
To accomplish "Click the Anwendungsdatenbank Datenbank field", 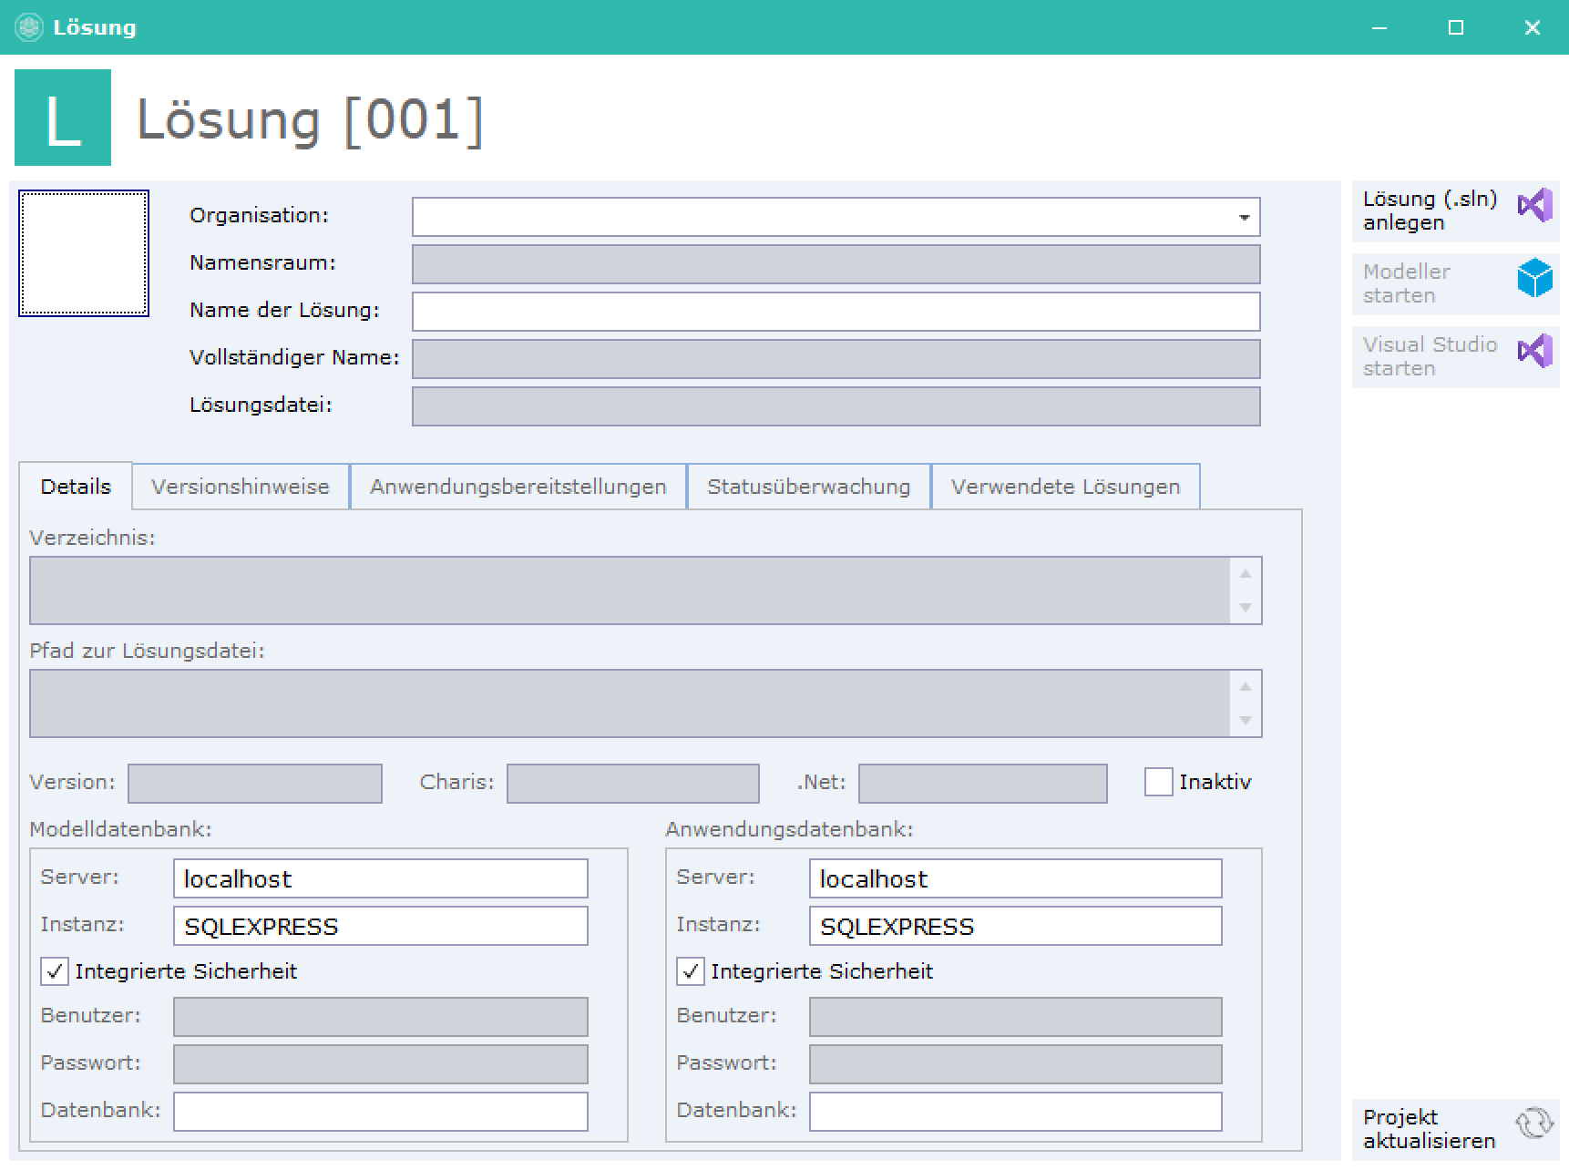I will [x=1016, y=1112].
